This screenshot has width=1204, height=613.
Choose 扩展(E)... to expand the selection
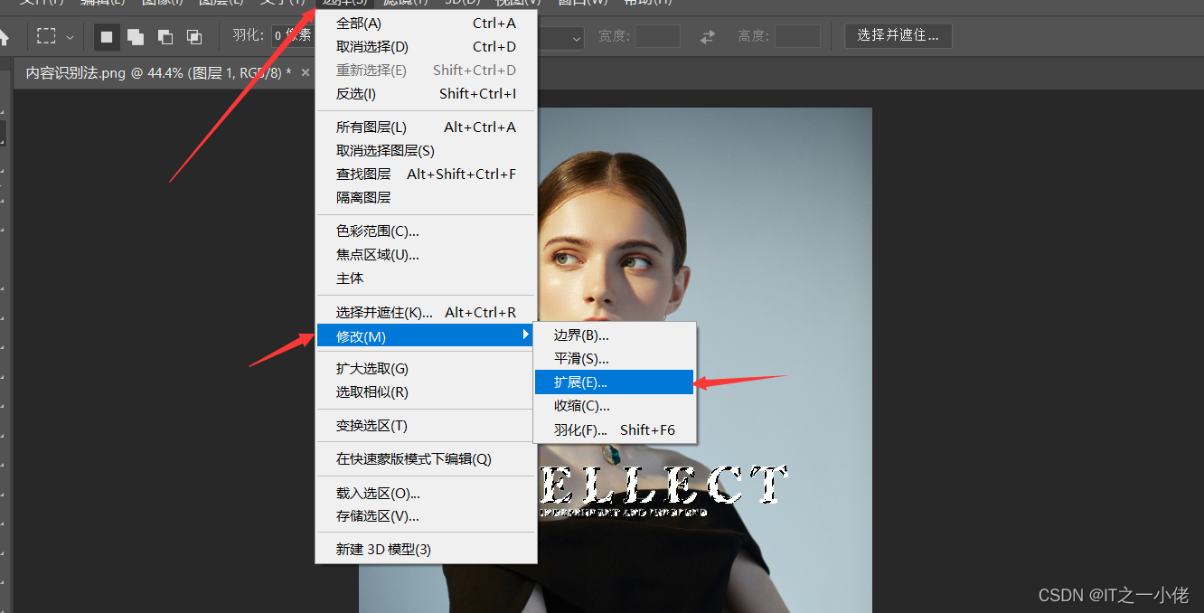(615, 382)
